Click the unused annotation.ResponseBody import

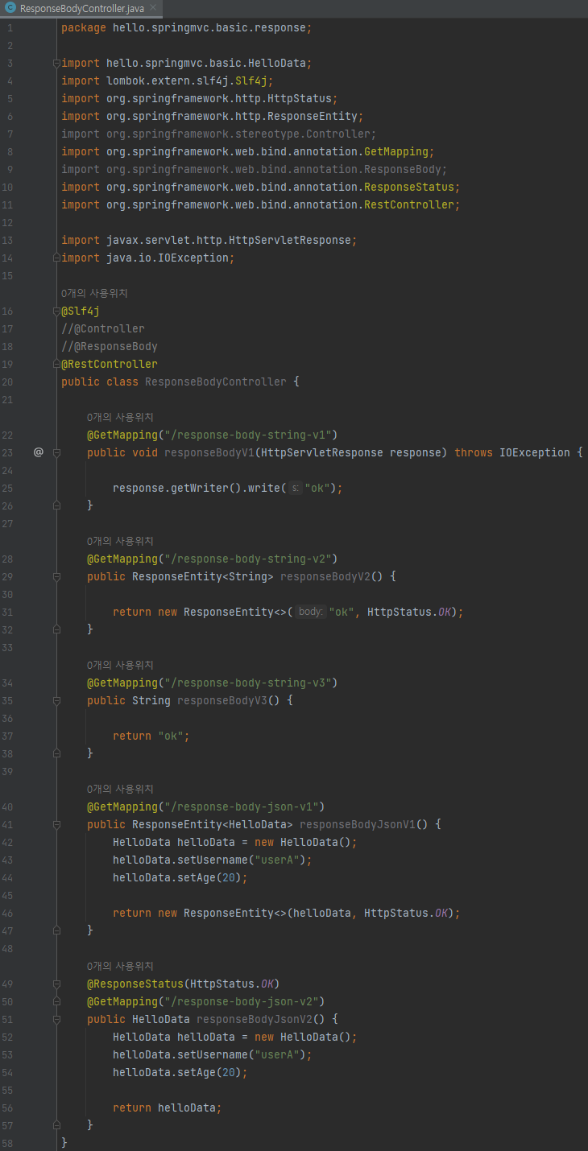coord(255,169)
